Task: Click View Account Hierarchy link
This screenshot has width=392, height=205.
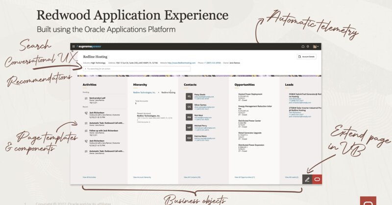Action: tap(142, 177)
